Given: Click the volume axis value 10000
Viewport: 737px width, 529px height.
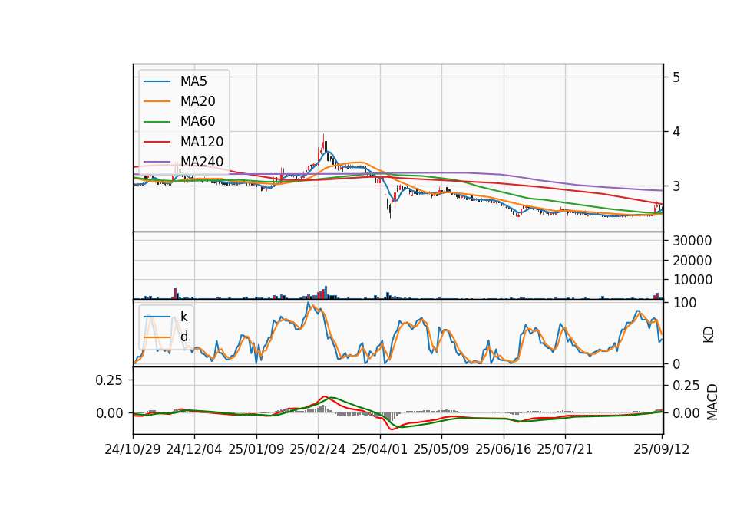Looking at the screenshot, I should 692,280.
